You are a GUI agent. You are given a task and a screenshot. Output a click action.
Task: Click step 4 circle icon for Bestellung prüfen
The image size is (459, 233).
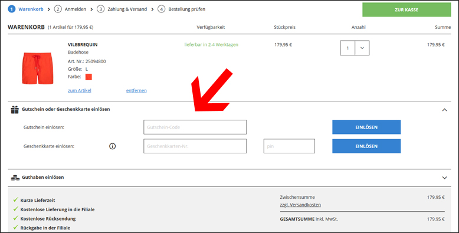pos(161,9)
